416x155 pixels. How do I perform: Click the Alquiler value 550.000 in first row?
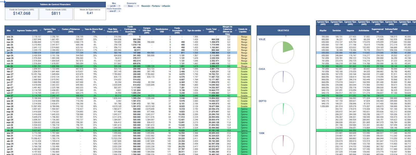(x=325, y=37)
